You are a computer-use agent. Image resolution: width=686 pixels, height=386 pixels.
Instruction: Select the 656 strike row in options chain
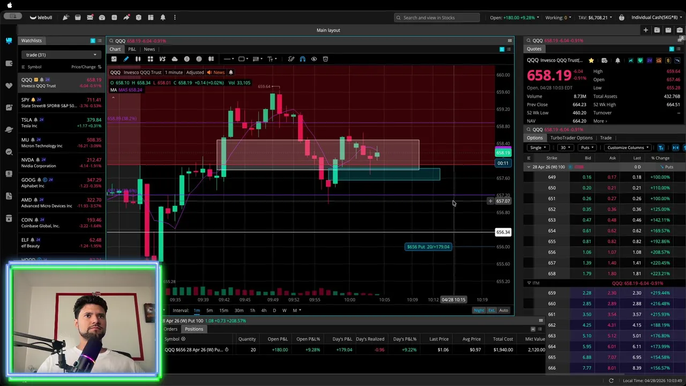point(604,252)
